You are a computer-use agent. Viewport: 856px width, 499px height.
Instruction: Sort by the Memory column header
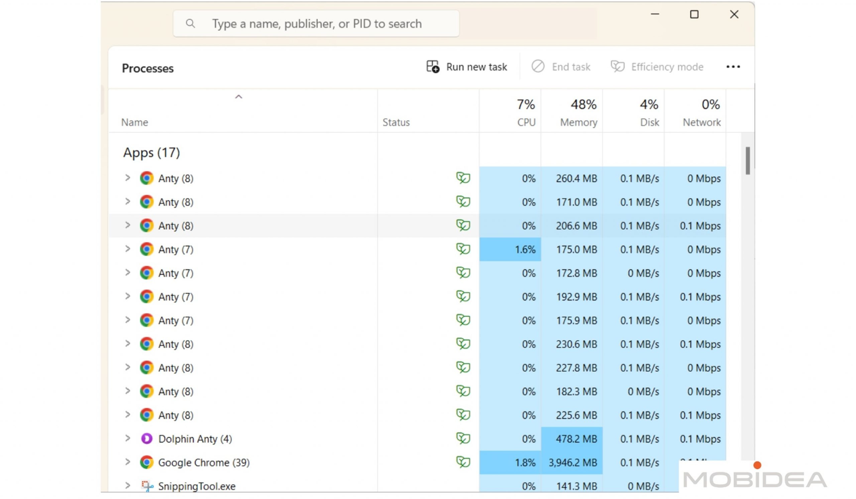(572, 111)
